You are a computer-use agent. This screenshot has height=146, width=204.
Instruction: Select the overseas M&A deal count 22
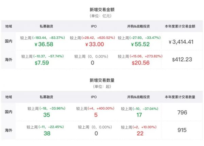click(x=140, y=133)
